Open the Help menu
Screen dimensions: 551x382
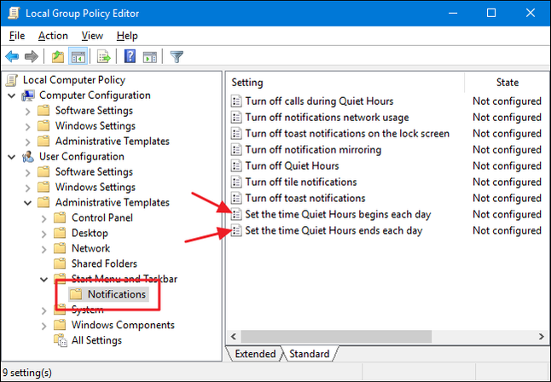coord(127,36)
